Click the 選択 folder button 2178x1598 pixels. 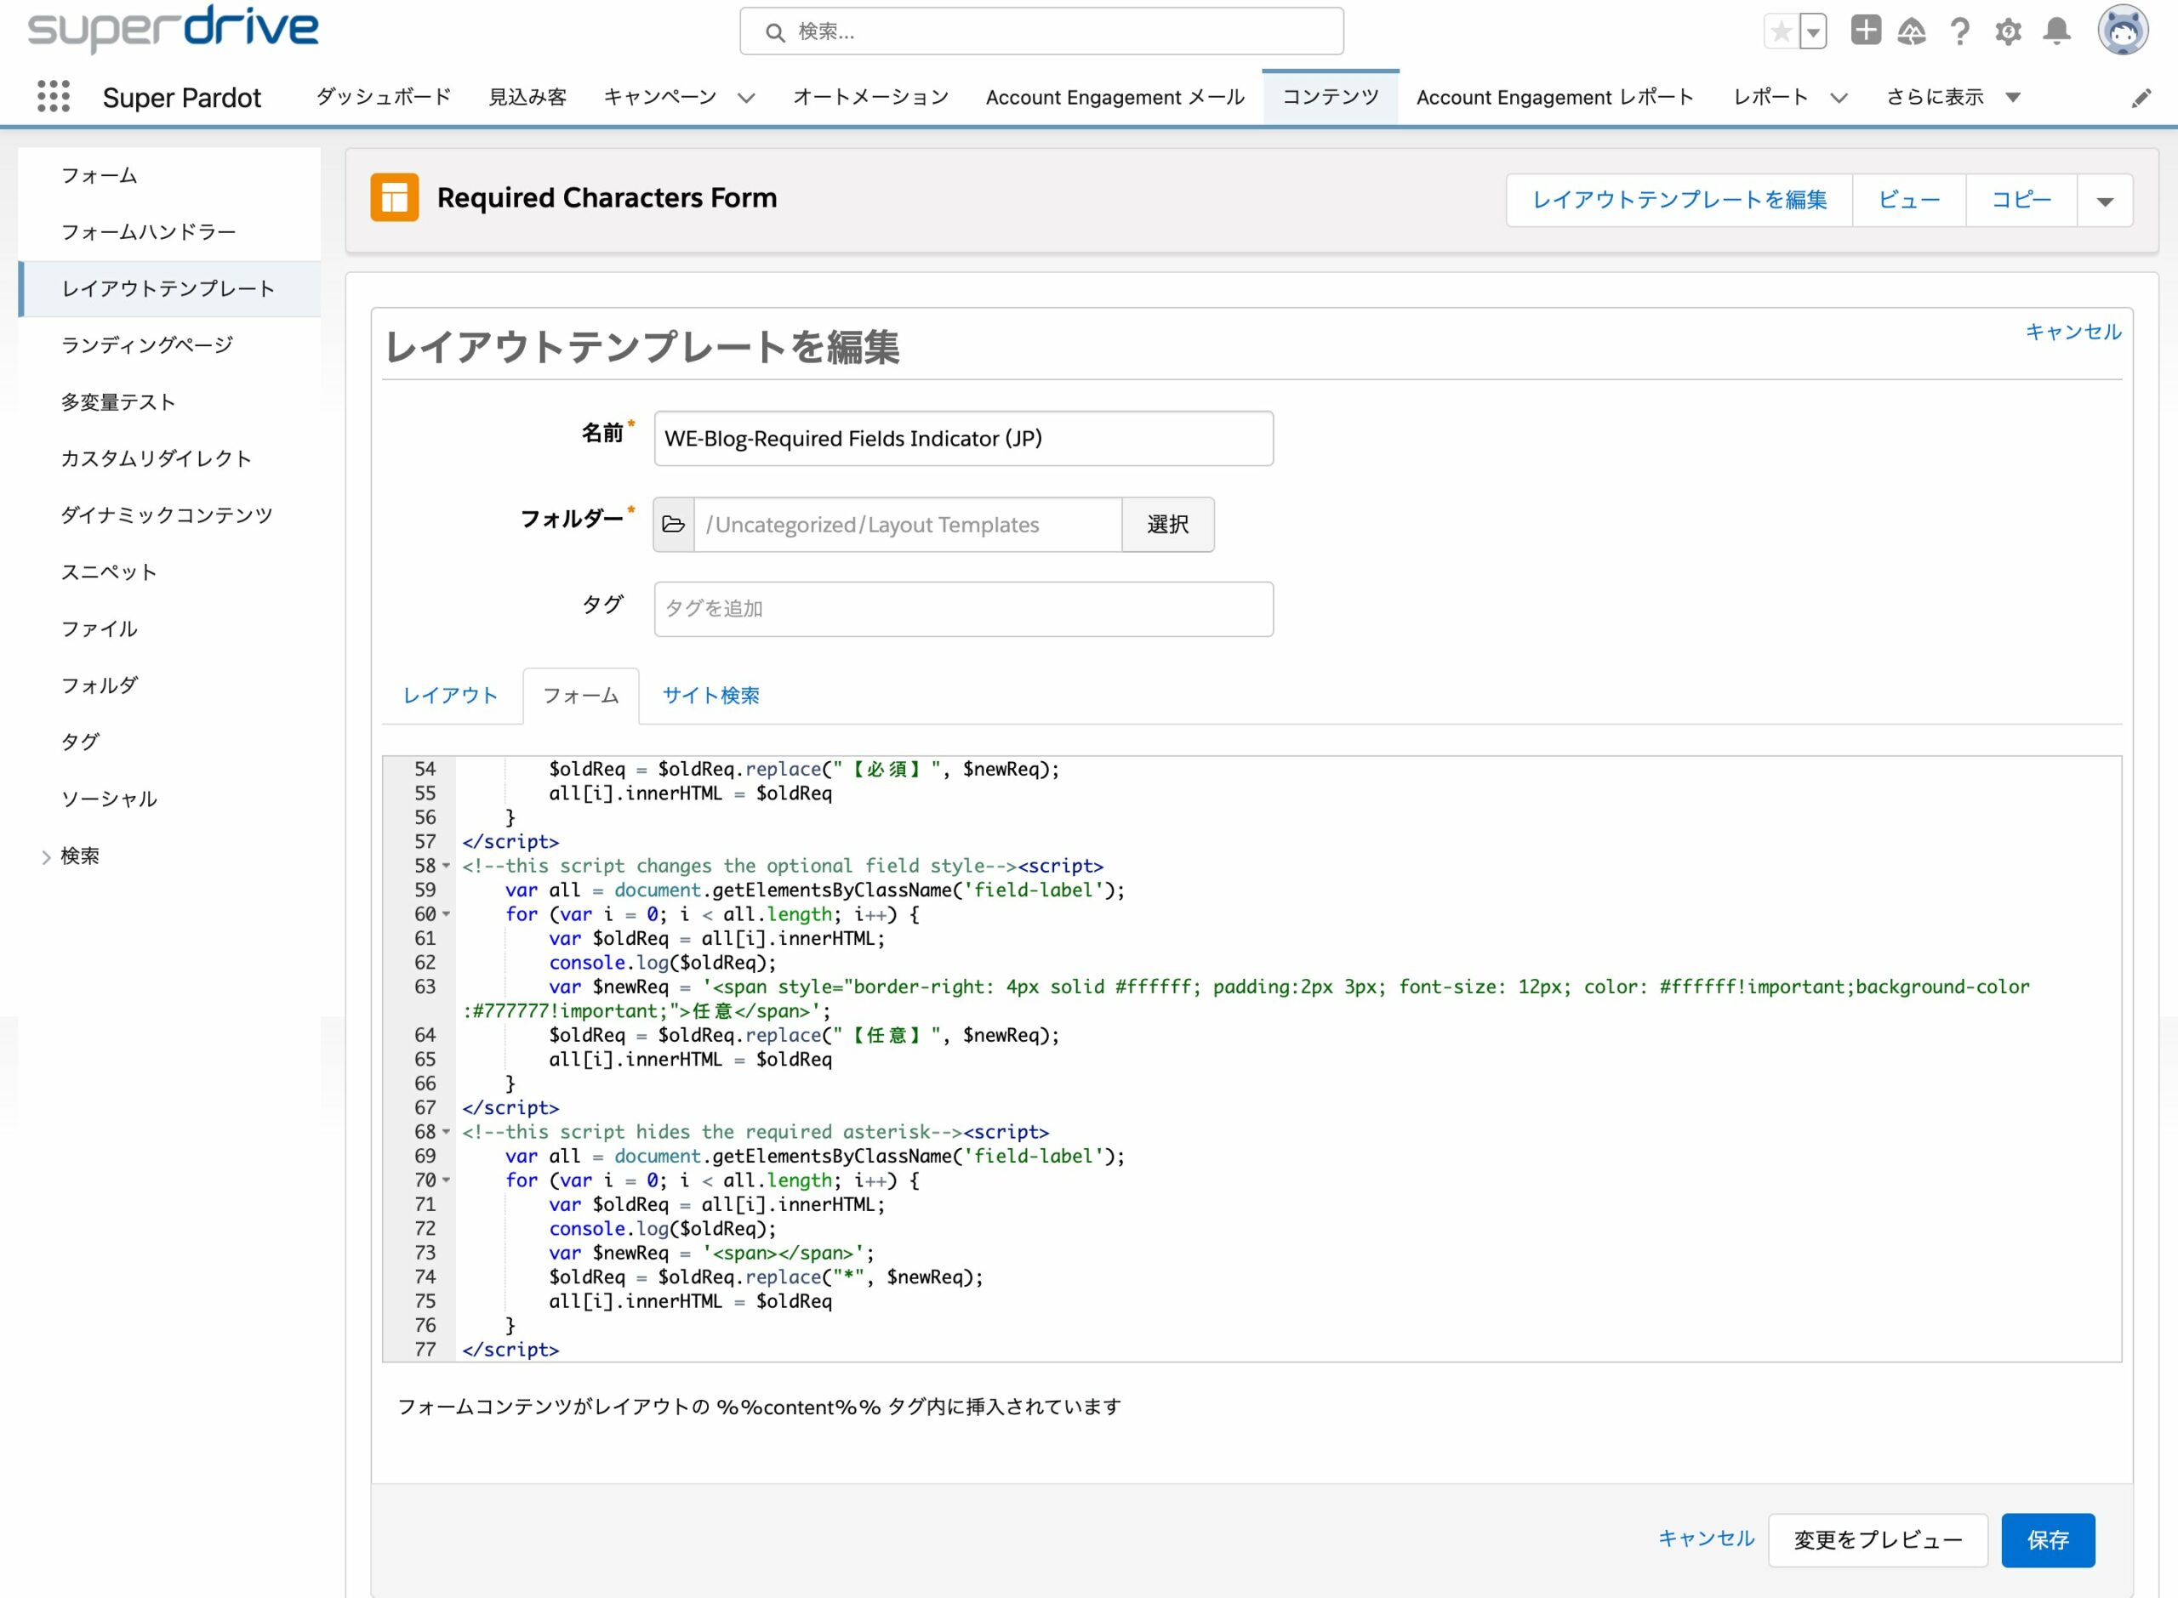tap(1168, 524)
